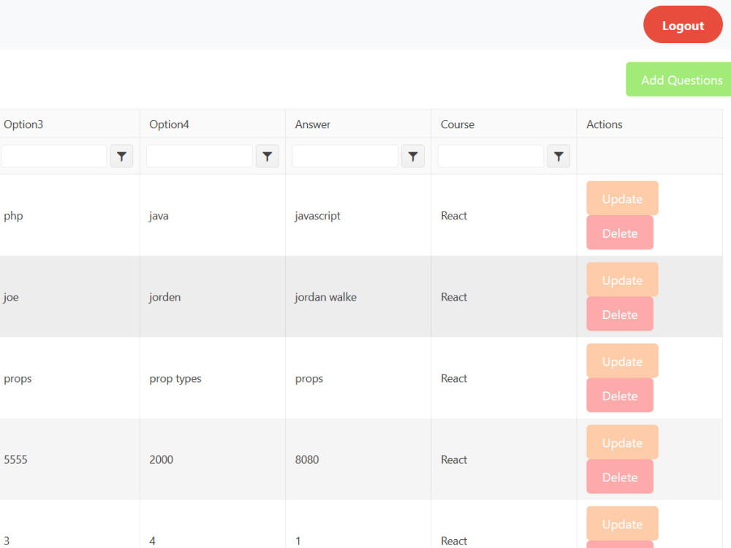Focus the Option3 filter text box
Viewport: 731px width, 548px height.
click(53, 156)
